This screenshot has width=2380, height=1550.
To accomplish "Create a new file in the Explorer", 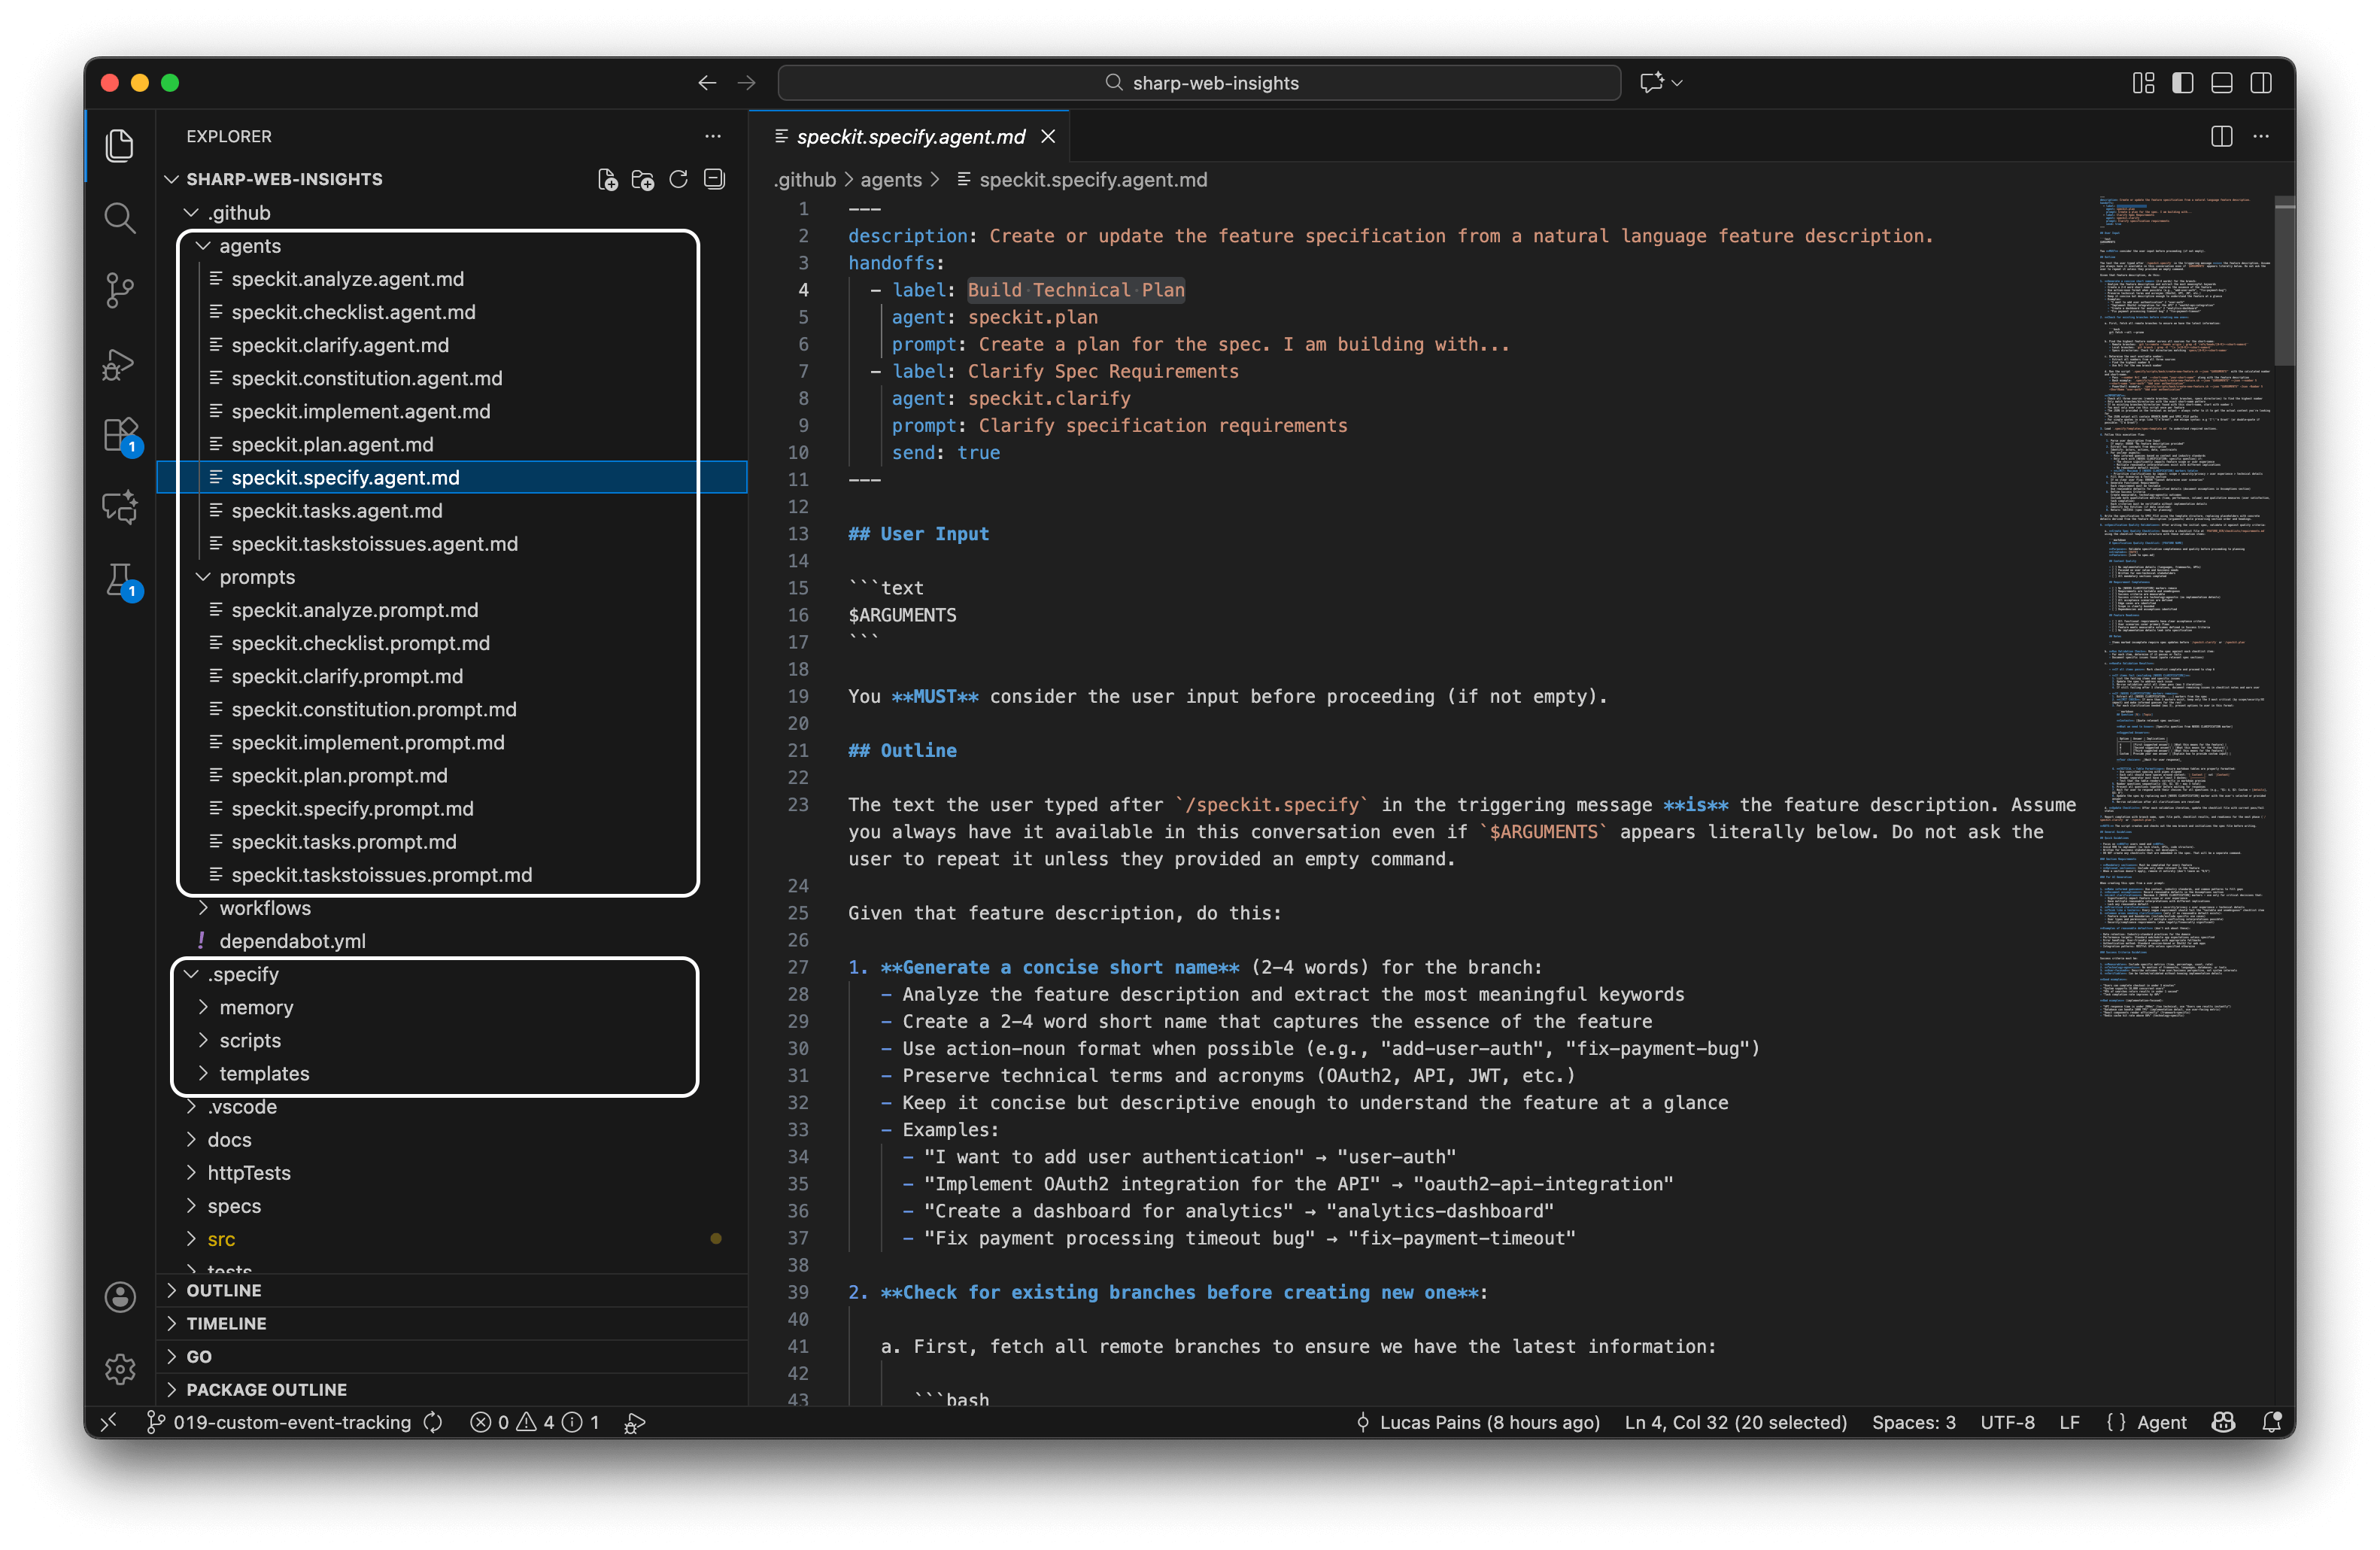I will coord(608,180).
